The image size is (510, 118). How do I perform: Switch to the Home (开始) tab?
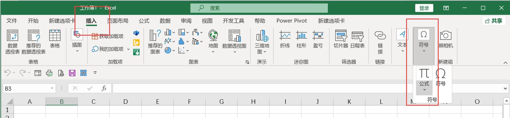[x=33, y=21]
